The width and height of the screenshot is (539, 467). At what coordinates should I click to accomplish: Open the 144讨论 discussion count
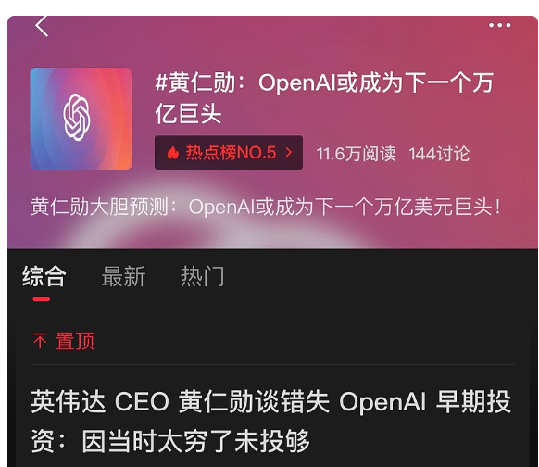pyautogui.click(x=439, y=154)
